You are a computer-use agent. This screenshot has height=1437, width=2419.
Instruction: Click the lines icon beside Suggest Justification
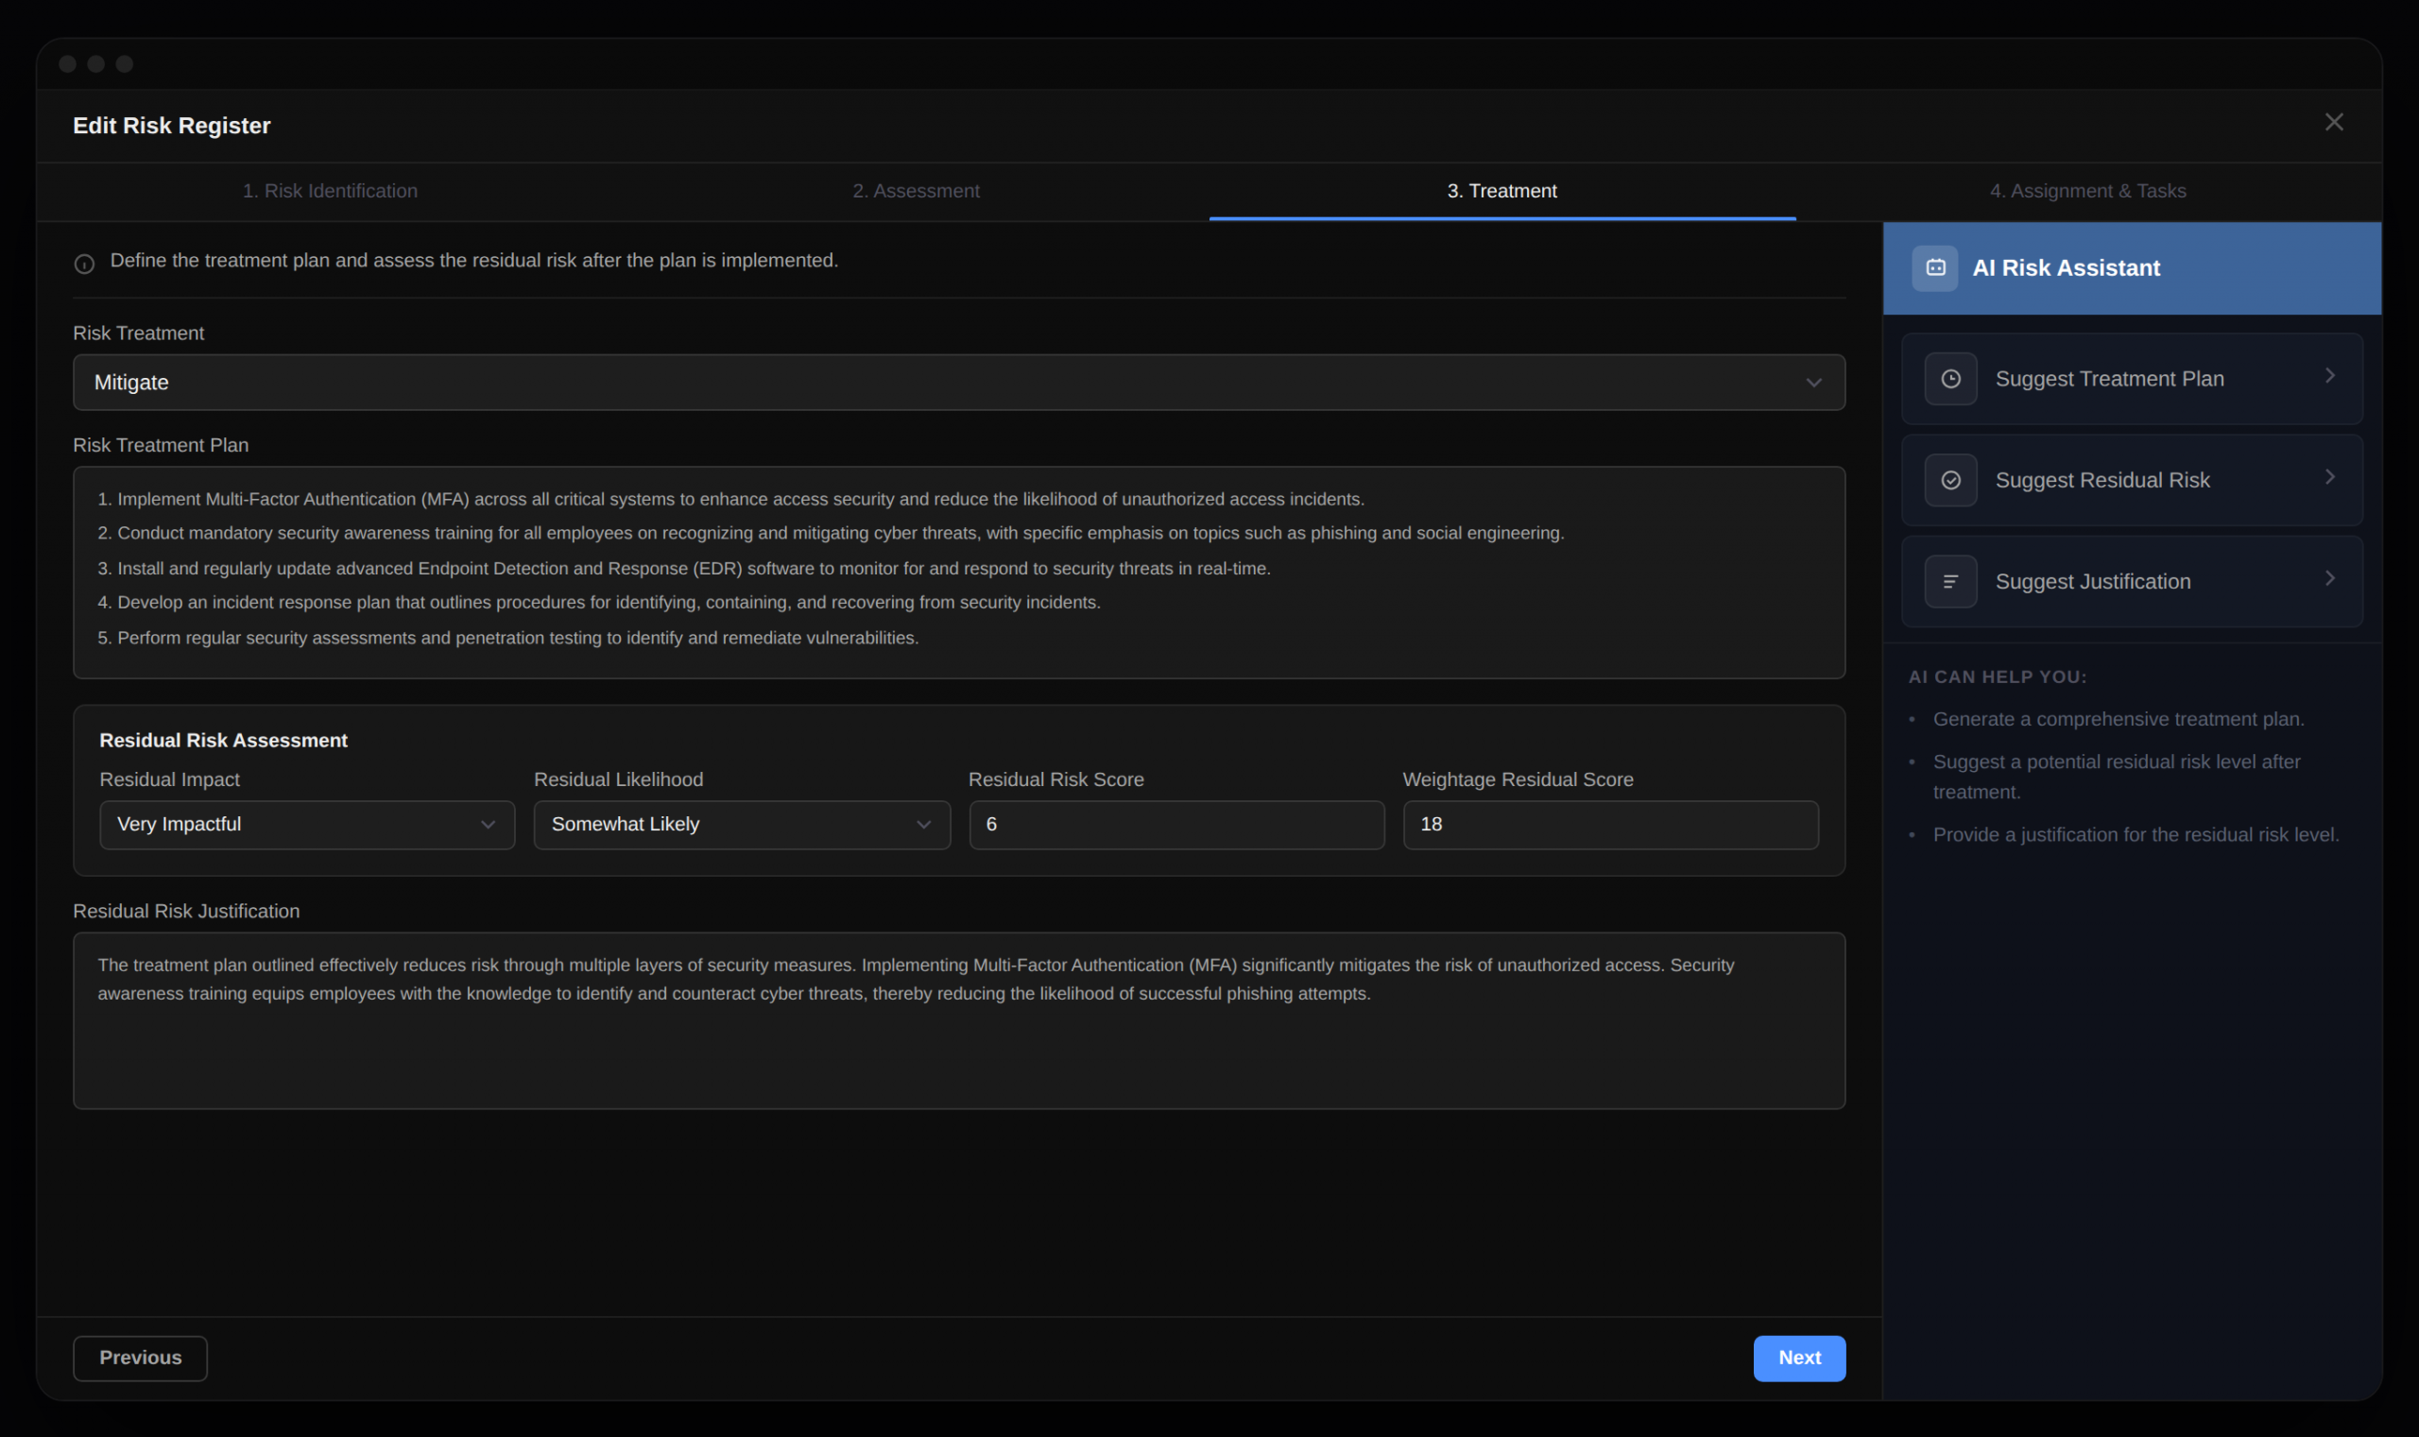[x=1949, y=582]
